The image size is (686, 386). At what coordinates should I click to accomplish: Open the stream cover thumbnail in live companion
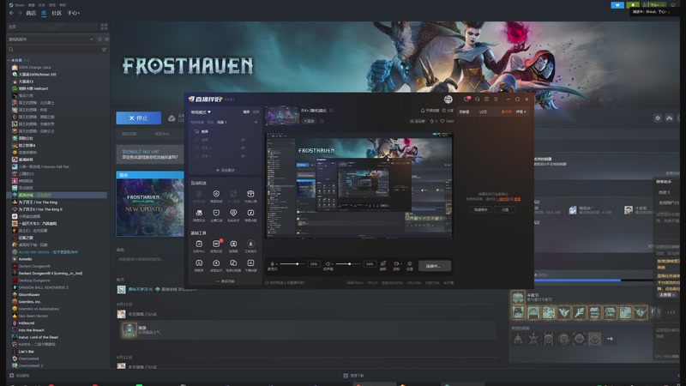pyautogui.click(x=282, y=116)
